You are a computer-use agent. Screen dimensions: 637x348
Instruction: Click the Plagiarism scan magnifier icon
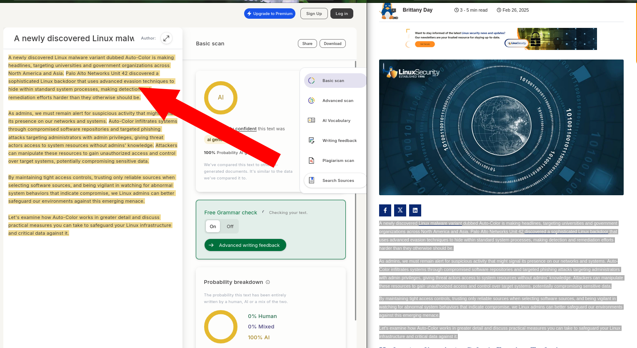click(x=311, y=161)
